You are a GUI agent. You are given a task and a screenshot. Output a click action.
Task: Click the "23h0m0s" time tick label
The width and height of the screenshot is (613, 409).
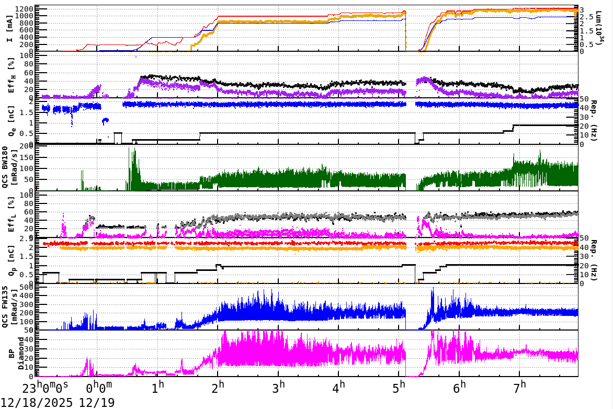(45, 388)
